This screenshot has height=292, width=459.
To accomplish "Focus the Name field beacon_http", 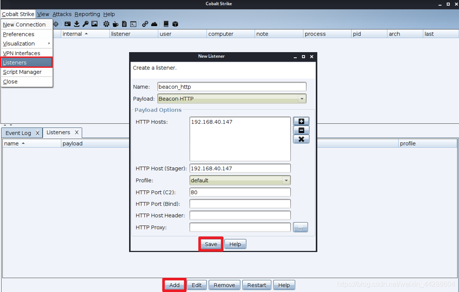I will click(x=232, y=86).
